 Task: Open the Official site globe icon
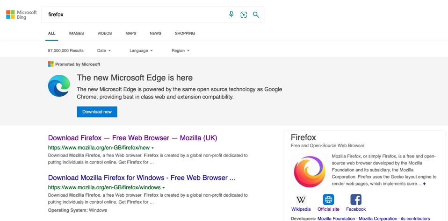[328, 200]
